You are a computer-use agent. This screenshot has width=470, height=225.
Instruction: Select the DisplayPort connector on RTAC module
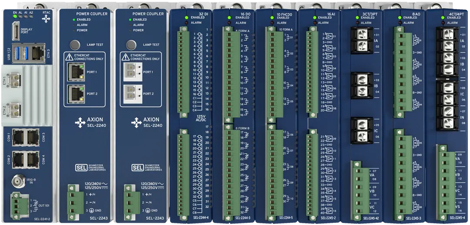(16, 32)
